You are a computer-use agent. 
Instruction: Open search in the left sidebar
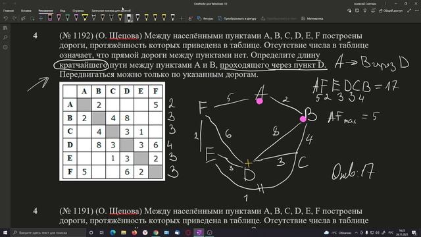[x=5, y=38]
